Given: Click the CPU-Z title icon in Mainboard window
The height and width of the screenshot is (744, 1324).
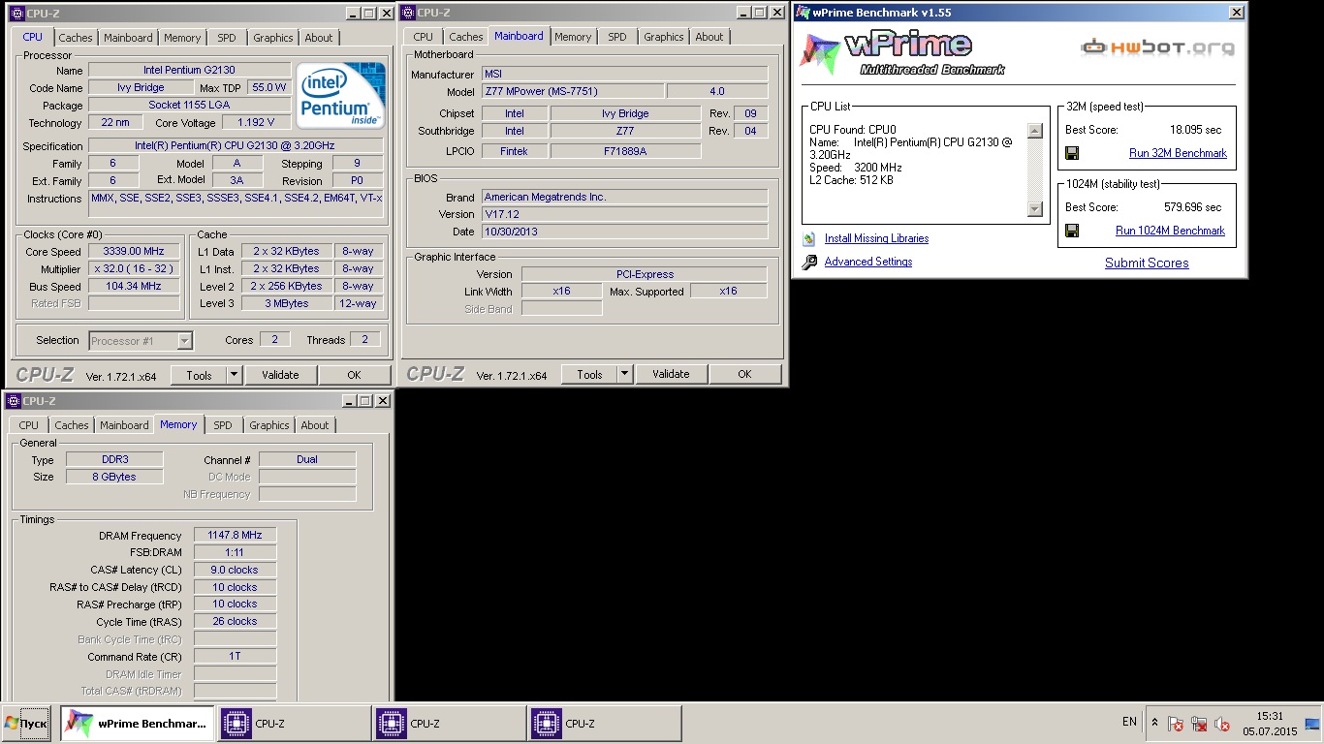Looking at the screenshot, I should click(408, 13).
